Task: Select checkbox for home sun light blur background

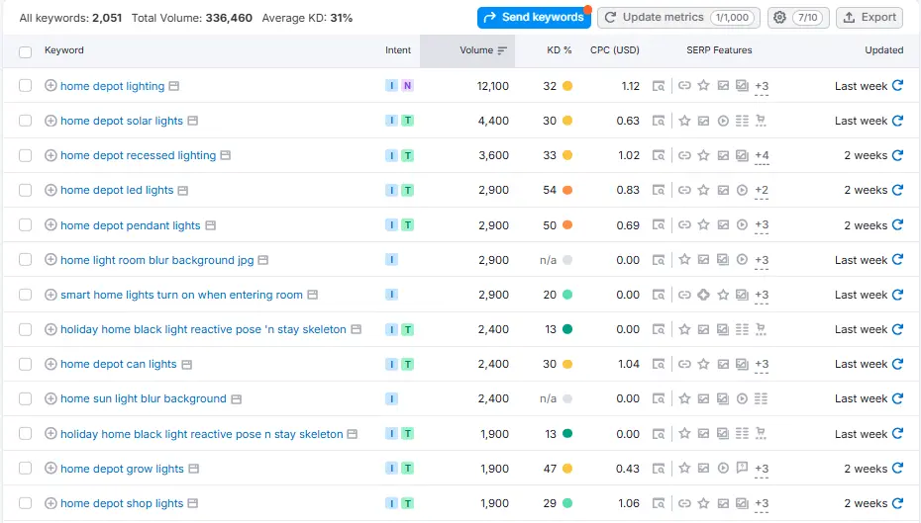Action: (26, 398)
